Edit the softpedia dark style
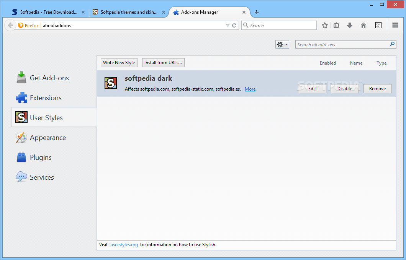Image resolution: width=406 pixels, height=260 pixels. tap(312, 89)
